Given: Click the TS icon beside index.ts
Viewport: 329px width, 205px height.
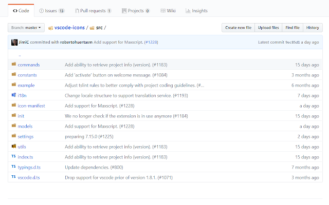Looking at the screenshot, I should [14, 156].
